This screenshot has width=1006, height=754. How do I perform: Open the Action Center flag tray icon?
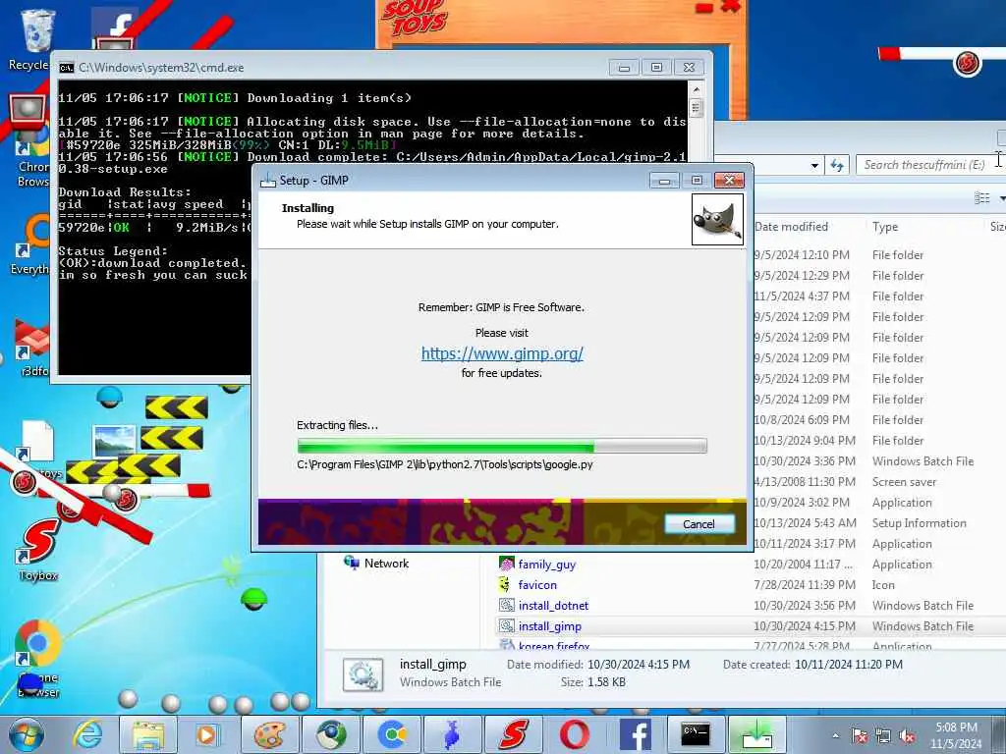click(x=859, y=736)
